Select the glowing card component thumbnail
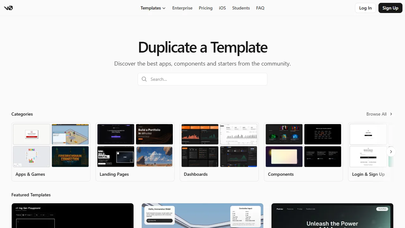The width and height of the screenshot is (405, 228). [284, 156]
